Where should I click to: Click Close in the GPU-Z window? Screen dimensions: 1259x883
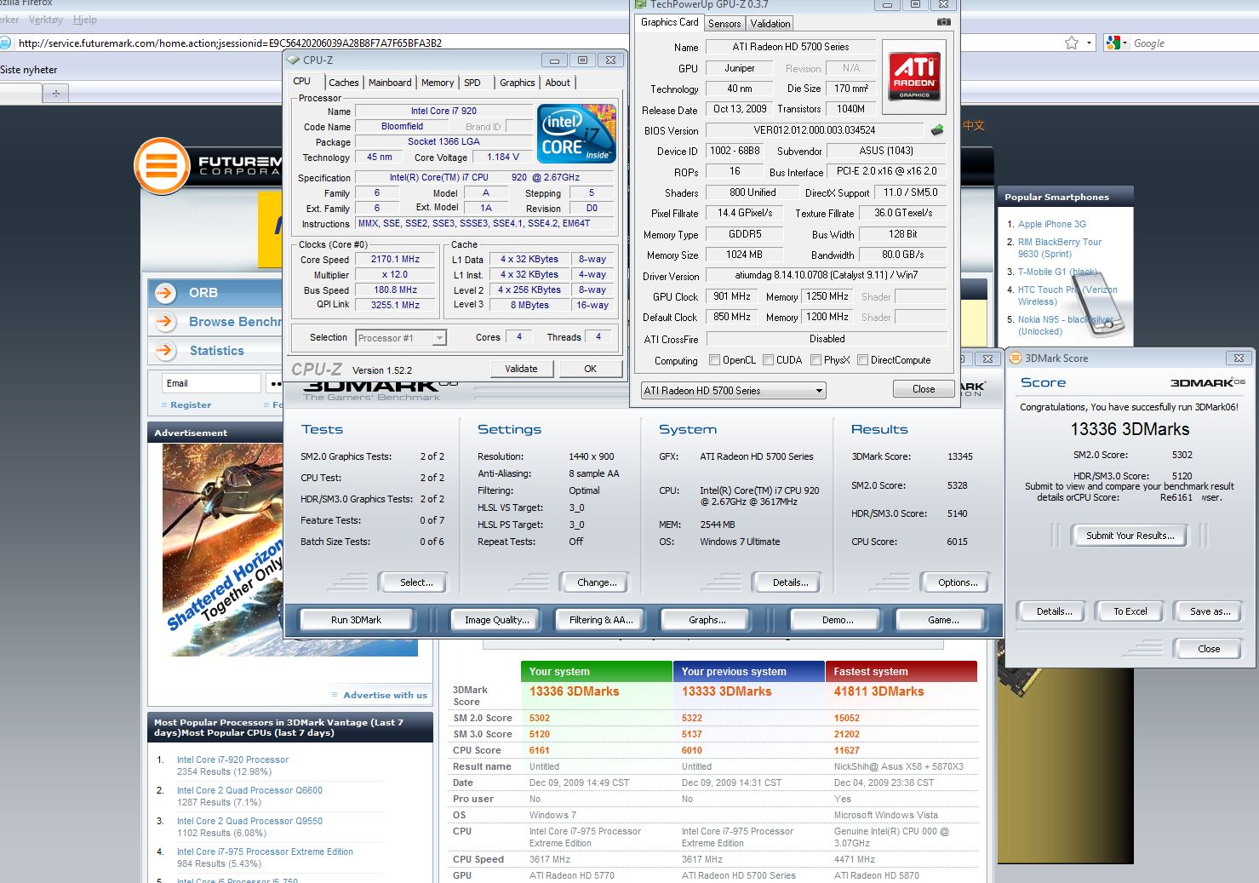924,389
